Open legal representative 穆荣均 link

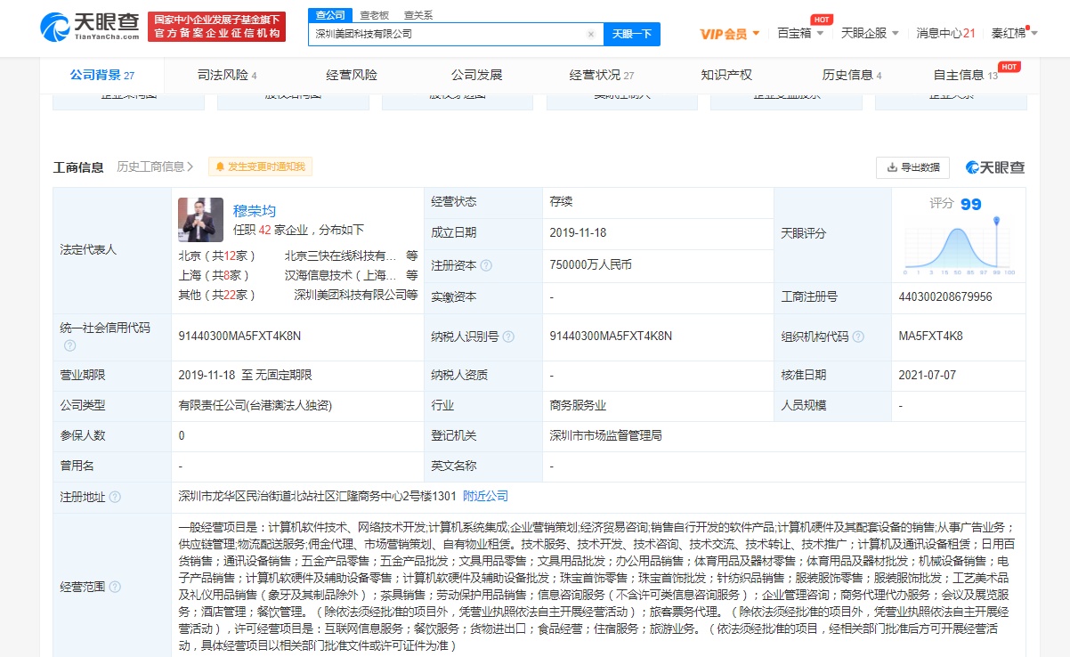[x=255, y=211]
